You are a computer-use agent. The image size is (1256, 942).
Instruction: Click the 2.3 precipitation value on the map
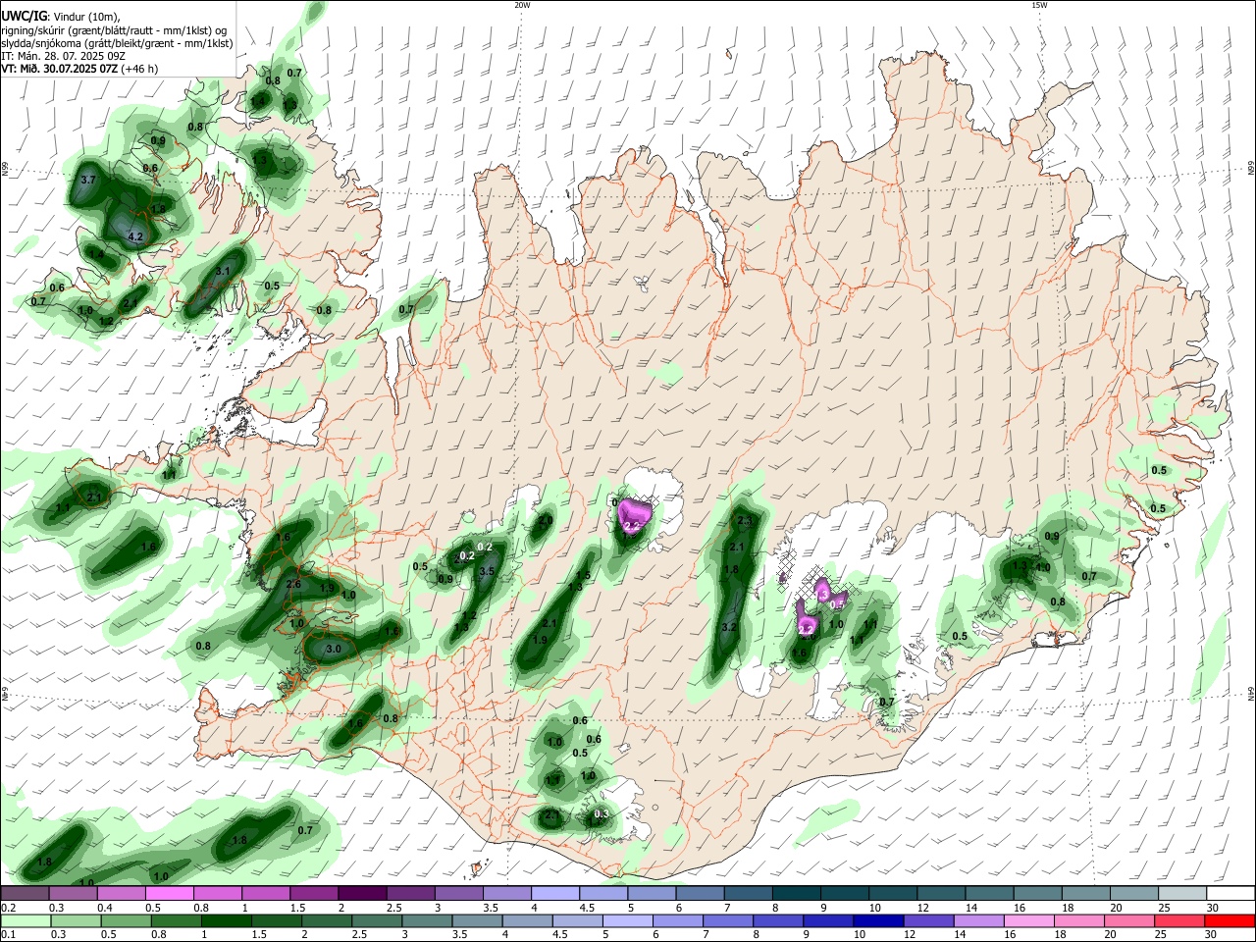(745, 521)
